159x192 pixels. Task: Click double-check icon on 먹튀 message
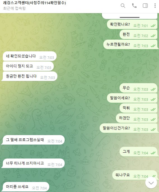tap(153, 109)
